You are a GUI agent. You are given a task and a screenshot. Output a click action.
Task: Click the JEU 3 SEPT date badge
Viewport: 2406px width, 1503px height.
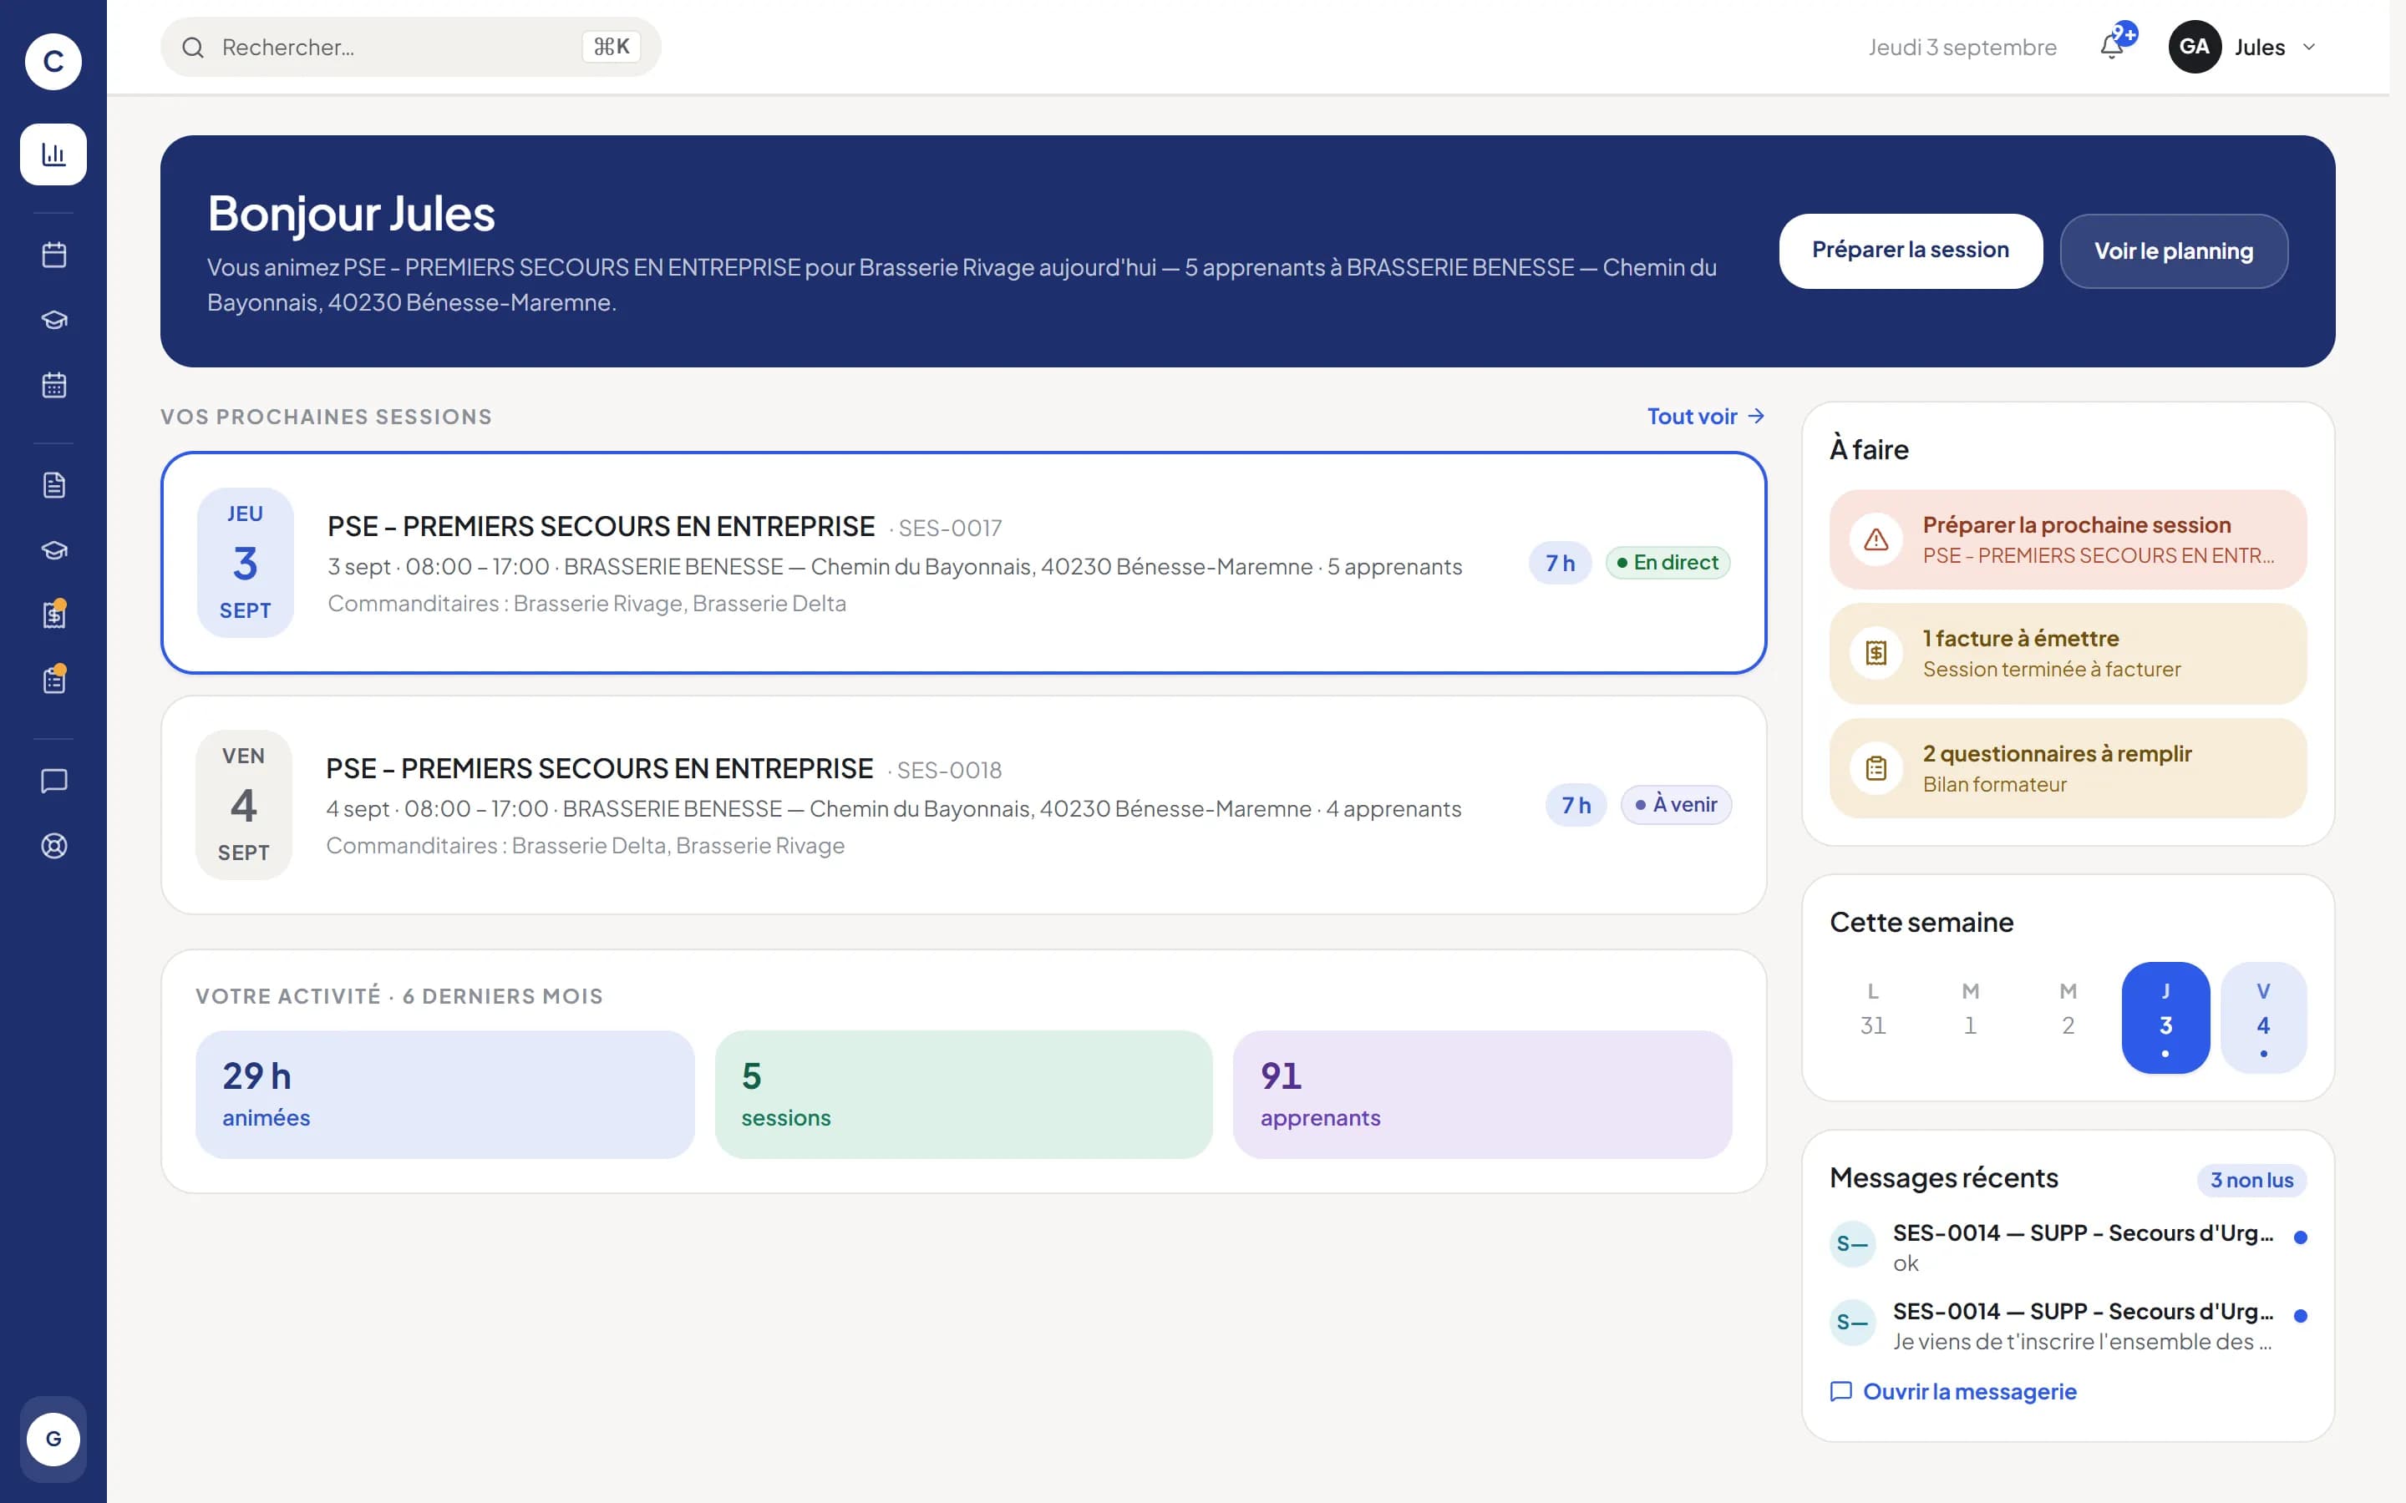[x=245, y=563]
